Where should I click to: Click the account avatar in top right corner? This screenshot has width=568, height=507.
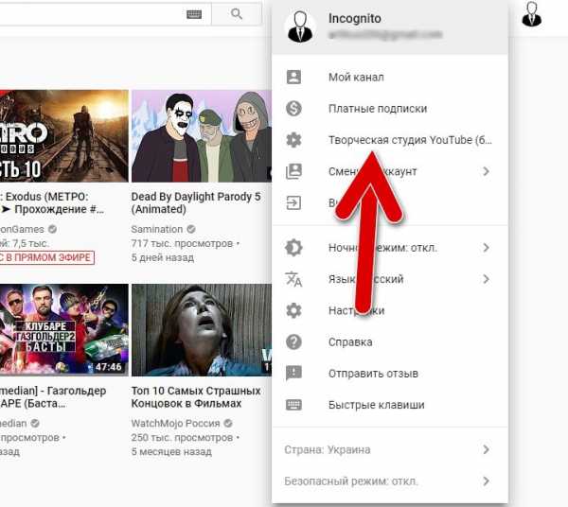532,14
